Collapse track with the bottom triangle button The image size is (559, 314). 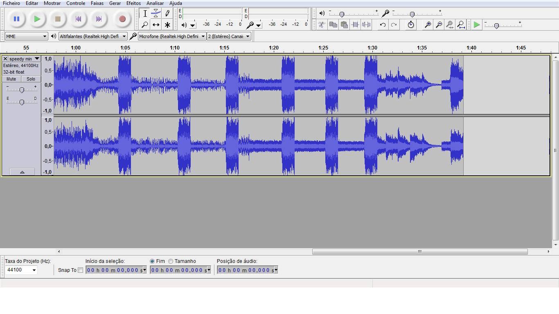point(22,172)
